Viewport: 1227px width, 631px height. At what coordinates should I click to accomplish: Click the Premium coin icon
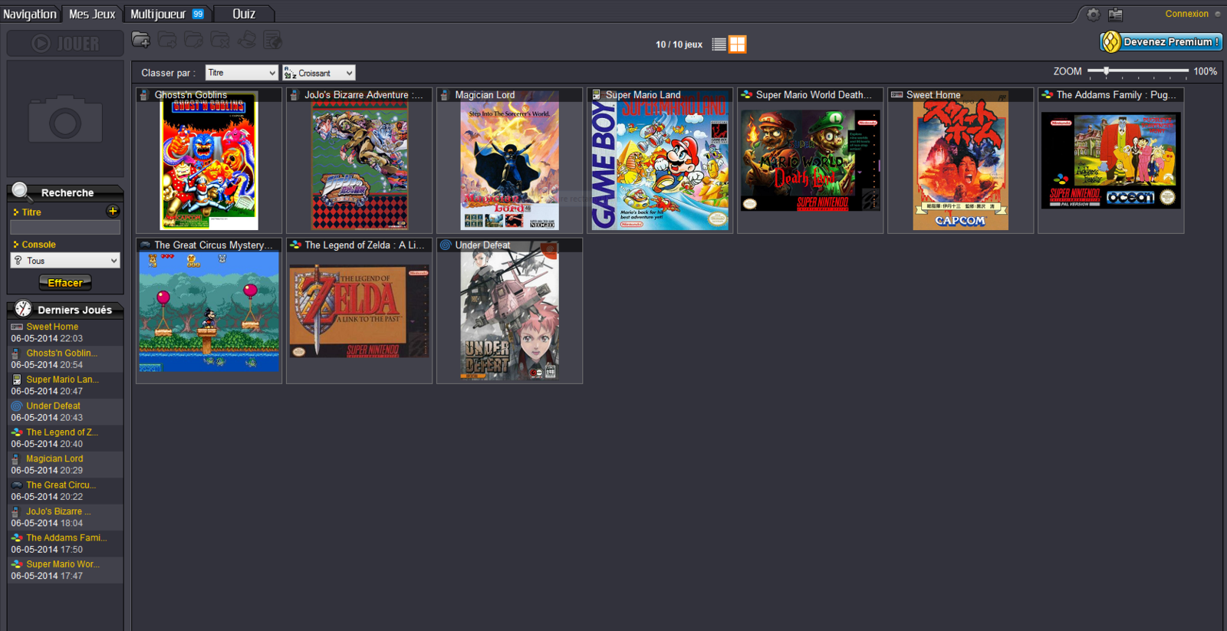pos(1110,41)
